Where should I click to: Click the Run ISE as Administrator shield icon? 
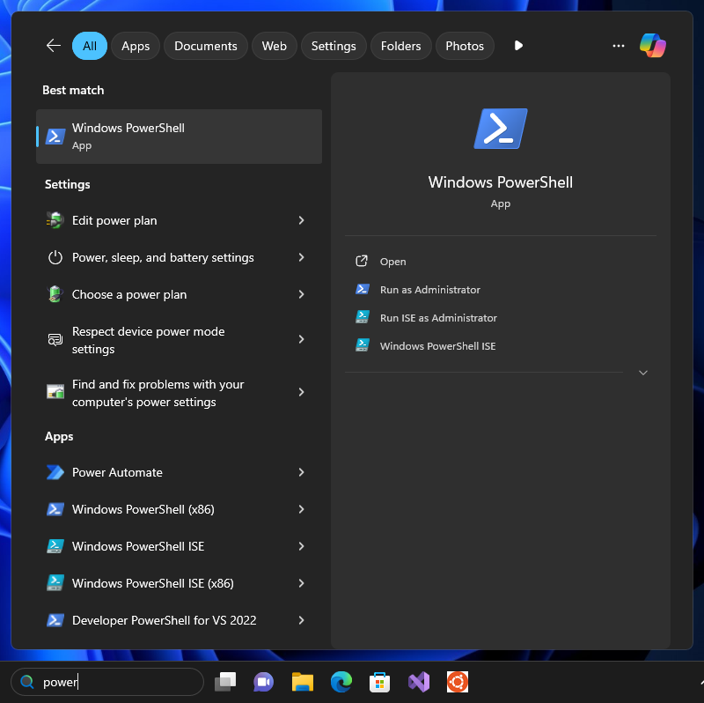click(x=363, y=317)
